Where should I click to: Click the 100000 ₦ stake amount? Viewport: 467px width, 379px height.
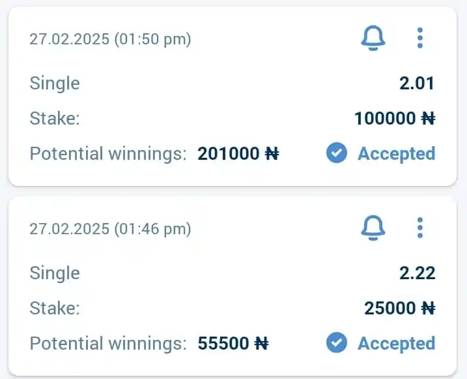pyautogui.click(x=395, y=118)
